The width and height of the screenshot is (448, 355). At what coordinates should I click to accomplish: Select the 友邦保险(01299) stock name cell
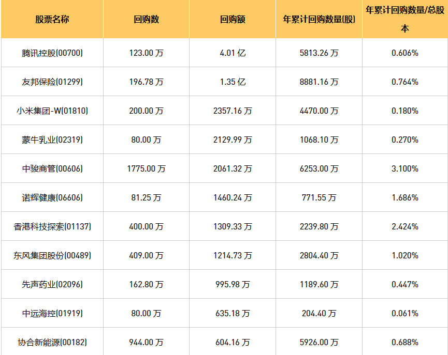pyautogui.click(x=52, y=82)
